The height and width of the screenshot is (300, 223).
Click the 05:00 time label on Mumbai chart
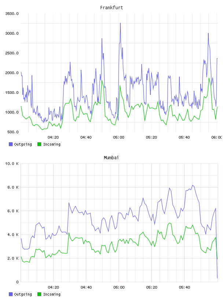coord(119,287)
